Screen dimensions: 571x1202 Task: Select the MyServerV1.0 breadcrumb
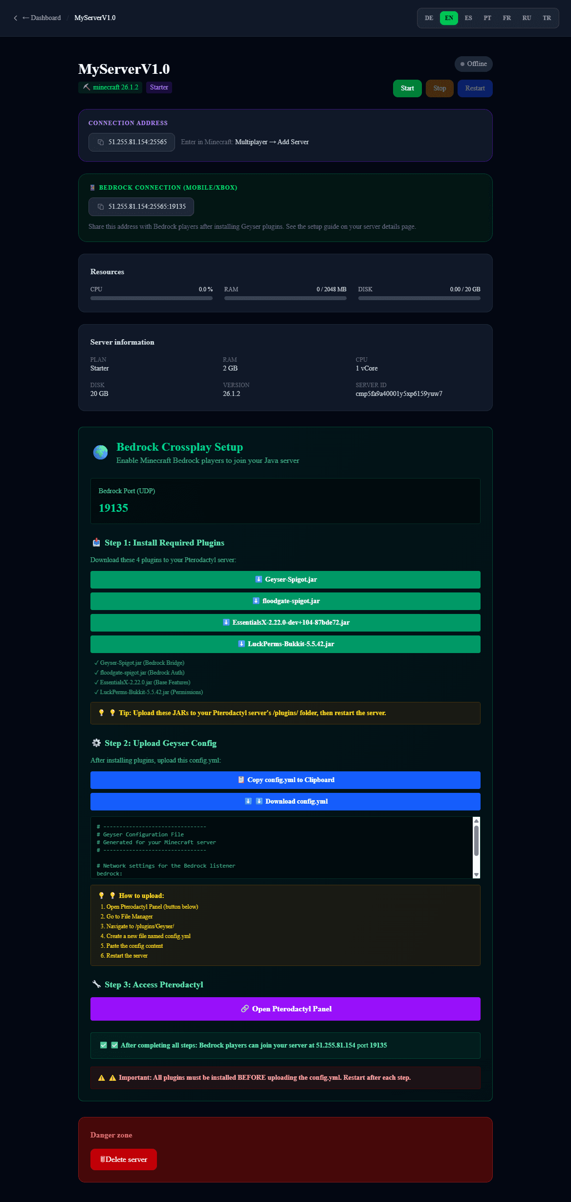(x=95, y=18)
